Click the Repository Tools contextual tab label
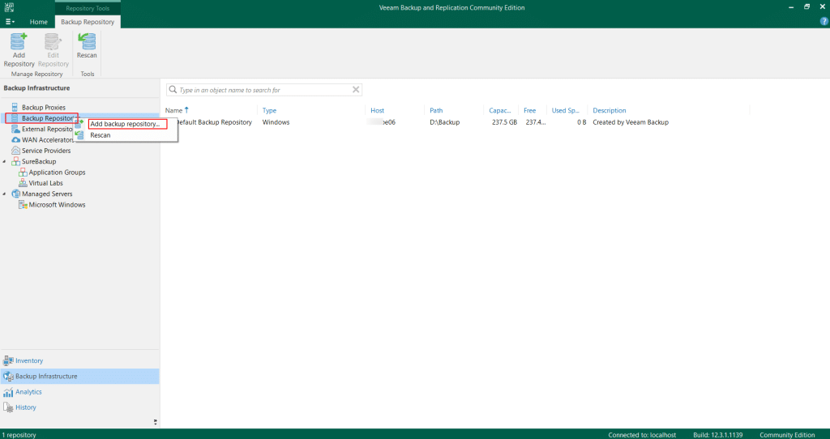Image resolution: width=830 pixels, height=439 pixels. pyautogui.click(x=88, y=8)
